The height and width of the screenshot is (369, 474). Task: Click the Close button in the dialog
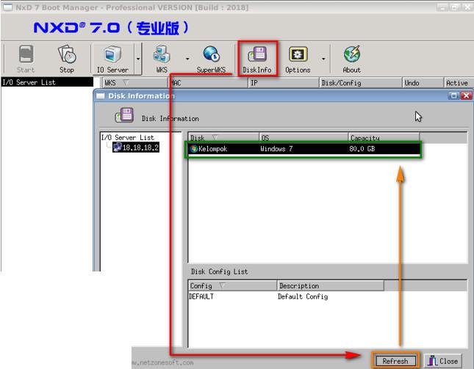point(442,361)
